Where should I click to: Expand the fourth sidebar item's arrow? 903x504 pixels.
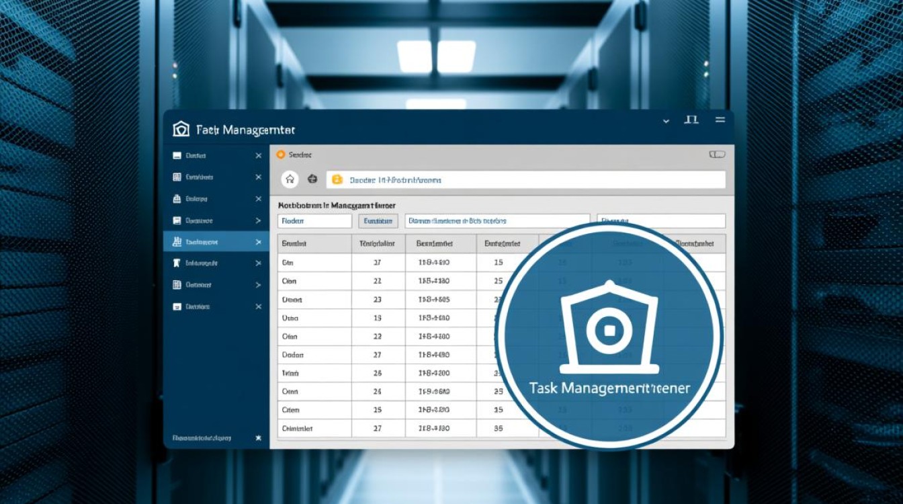click(258, 220)
